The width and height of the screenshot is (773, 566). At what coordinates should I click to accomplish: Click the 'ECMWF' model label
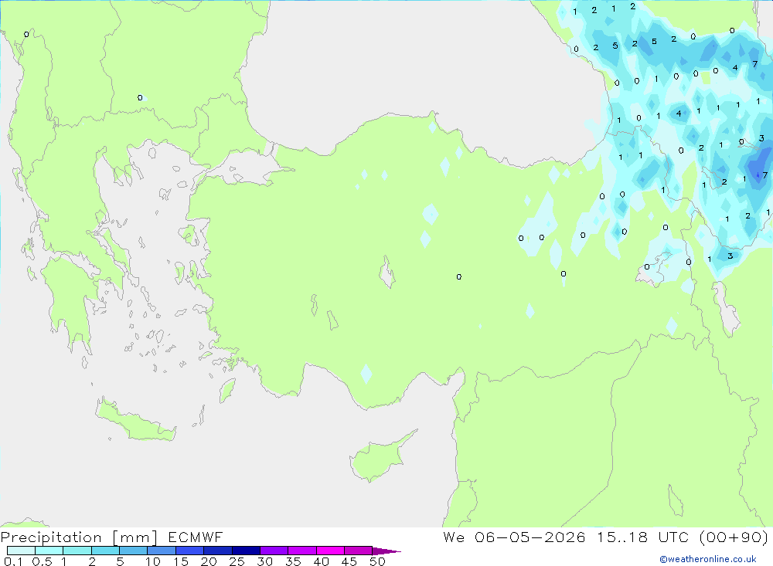click(196, 537)
